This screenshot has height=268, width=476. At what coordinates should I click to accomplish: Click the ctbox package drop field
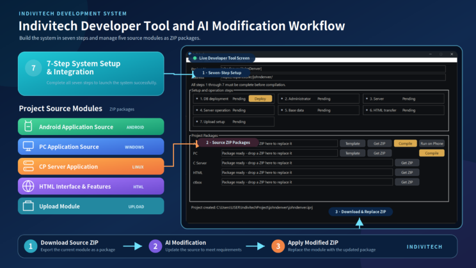pyautogui.click(x=307, y=182)
